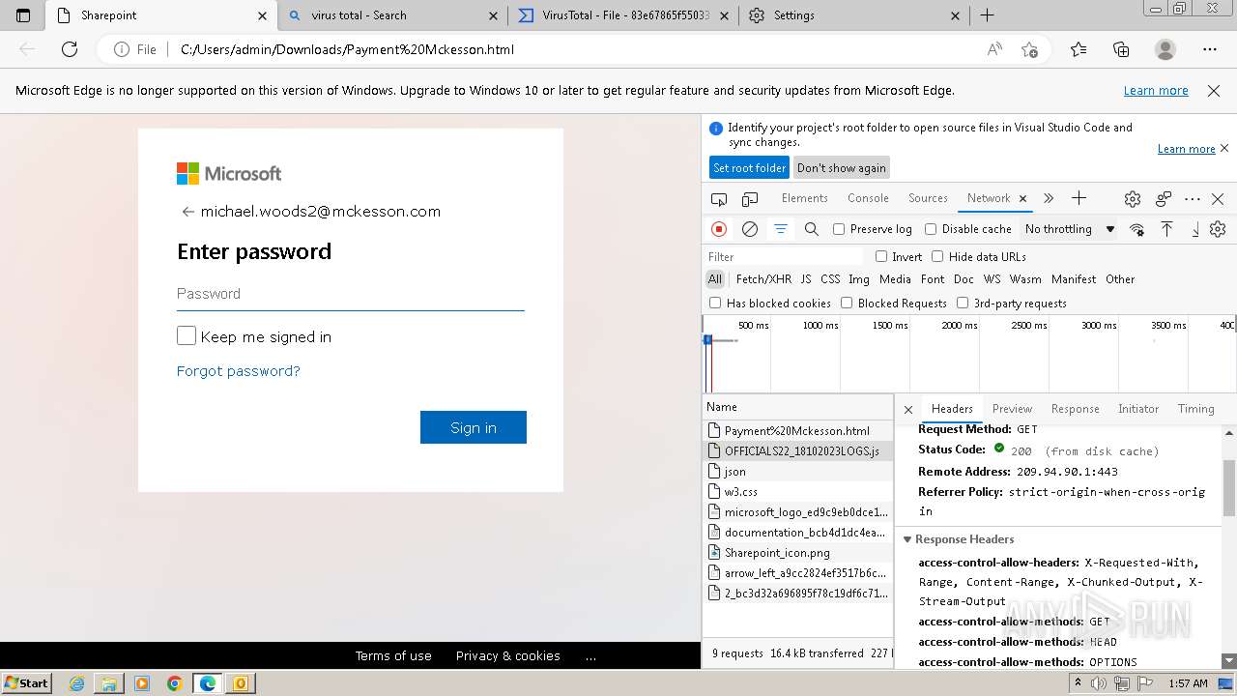Screen dimensions: 1237x696
Task: Open network conditions wifi icon
Action: [x=1137, y=229]
